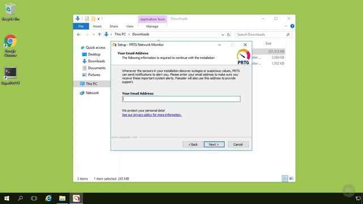Click Downloads in the address breadcrumb
The image size is (363, 204).
141,34
